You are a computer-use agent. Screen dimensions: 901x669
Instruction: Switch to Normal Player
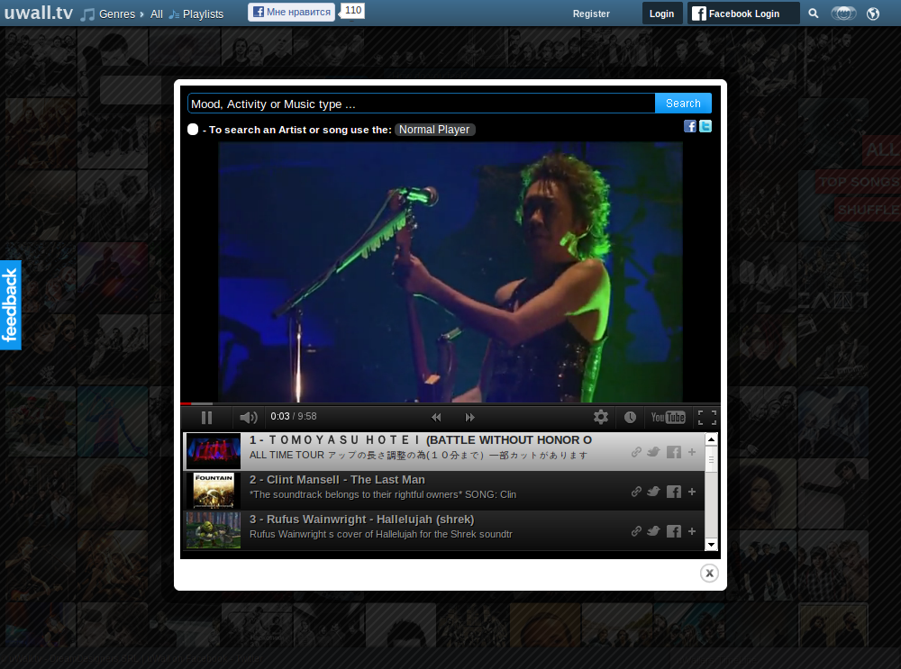pyautogui.click(x=434, y=130)
